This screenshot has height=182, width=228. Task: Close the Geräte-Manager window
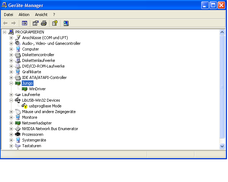[221, 6]
